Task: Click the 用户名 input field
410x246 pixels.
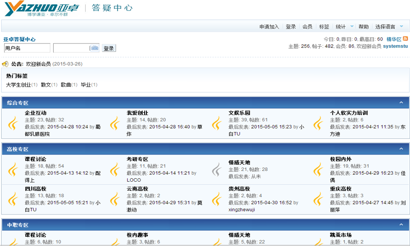Action: click(x=27, y=48)
